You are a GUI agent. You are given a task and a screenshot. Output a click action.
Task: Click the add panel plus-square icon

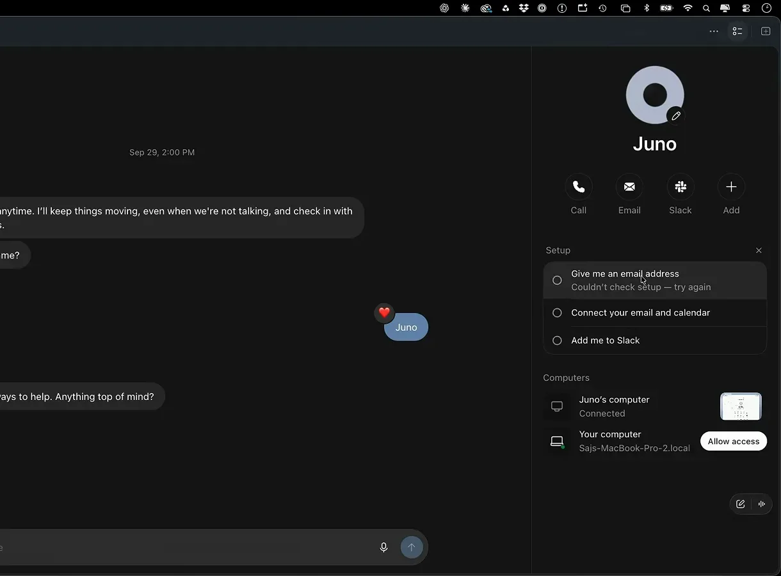click(x=766, y=31)
